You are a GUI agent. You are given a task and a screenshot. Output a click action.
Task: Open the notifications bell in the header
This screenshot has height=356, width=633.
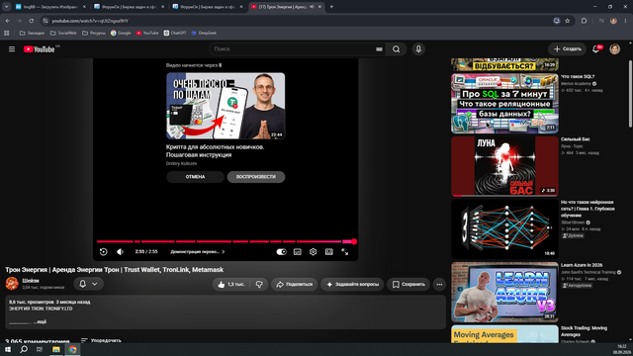[x=595, y=48]
